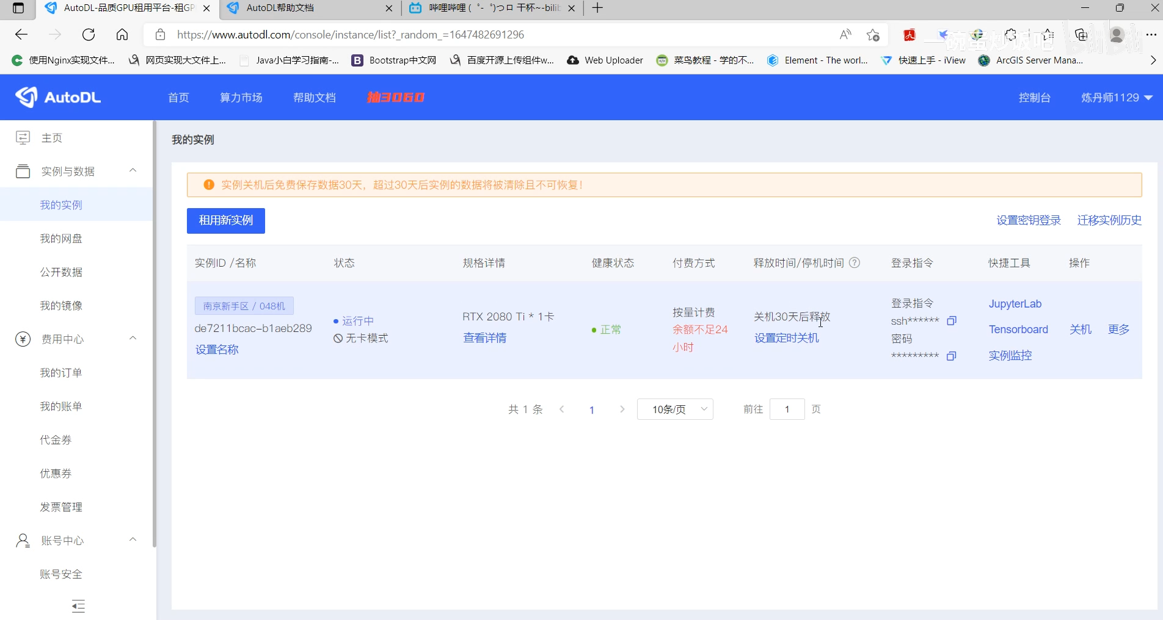Open the browser profile avatar
This screenshot has height=620, width=1163.
point(1117,35)
